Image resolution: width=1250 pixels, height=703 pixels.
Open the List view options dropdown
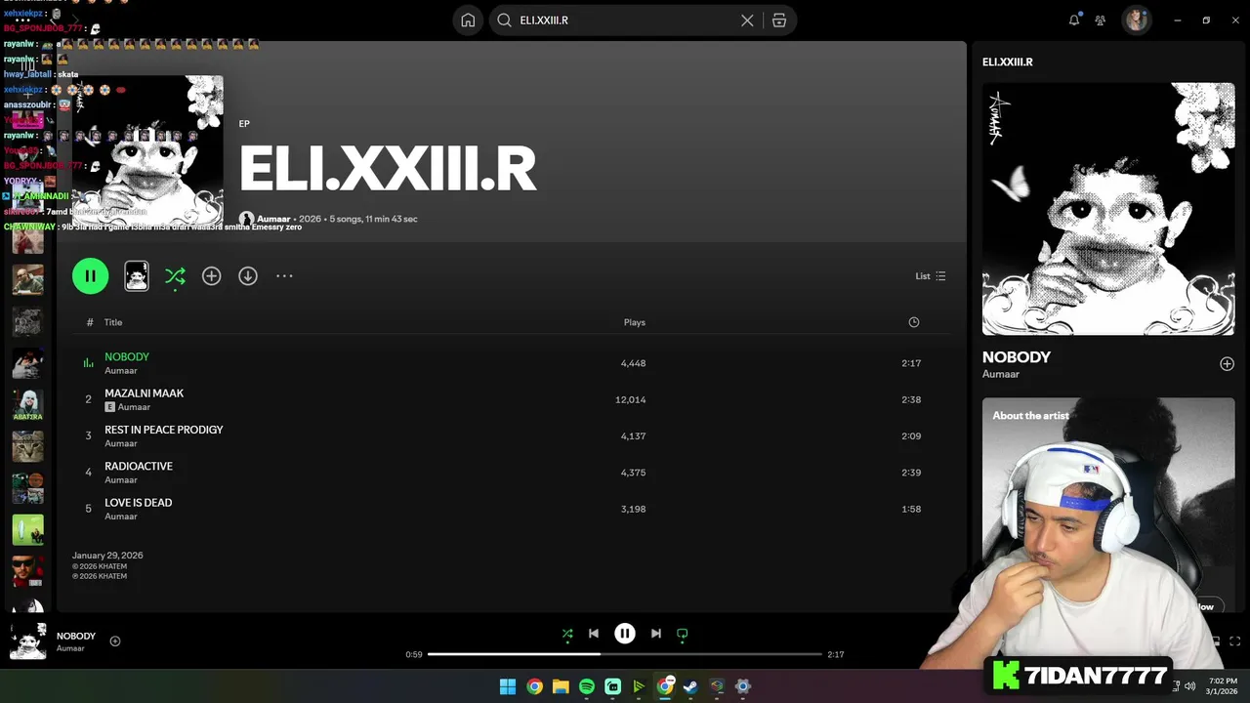click(x=931, y=276)
